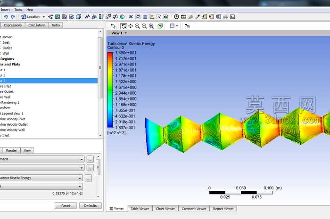Open the Help menu

(30, 10)
